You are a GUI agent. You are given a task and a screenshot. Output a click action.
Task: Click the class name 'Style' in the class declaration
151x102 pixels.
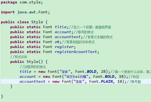coord(37,22)
